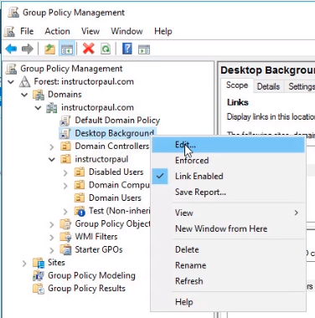Open the File menu
Image resolution: width=315 pixels, height=318 pixels.
(x=27, y=31)
